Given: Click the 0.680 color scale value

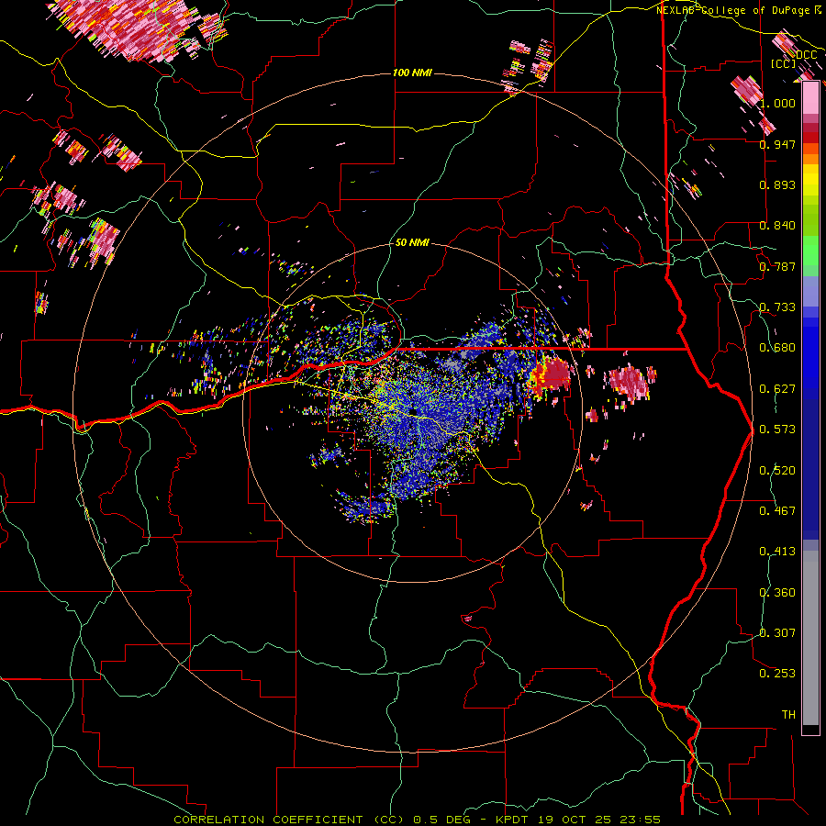Looking at the screenshot, I should [777, 348].
